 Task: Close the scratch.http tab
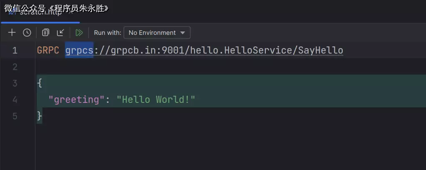tap(71, 12)
